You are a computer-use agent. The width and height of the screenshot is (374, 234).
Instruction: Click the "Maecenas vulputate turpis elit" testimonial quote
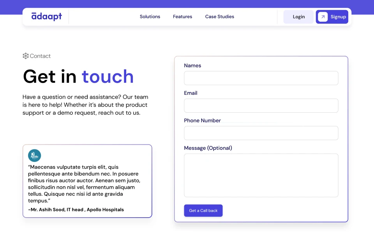click(84, 184)
